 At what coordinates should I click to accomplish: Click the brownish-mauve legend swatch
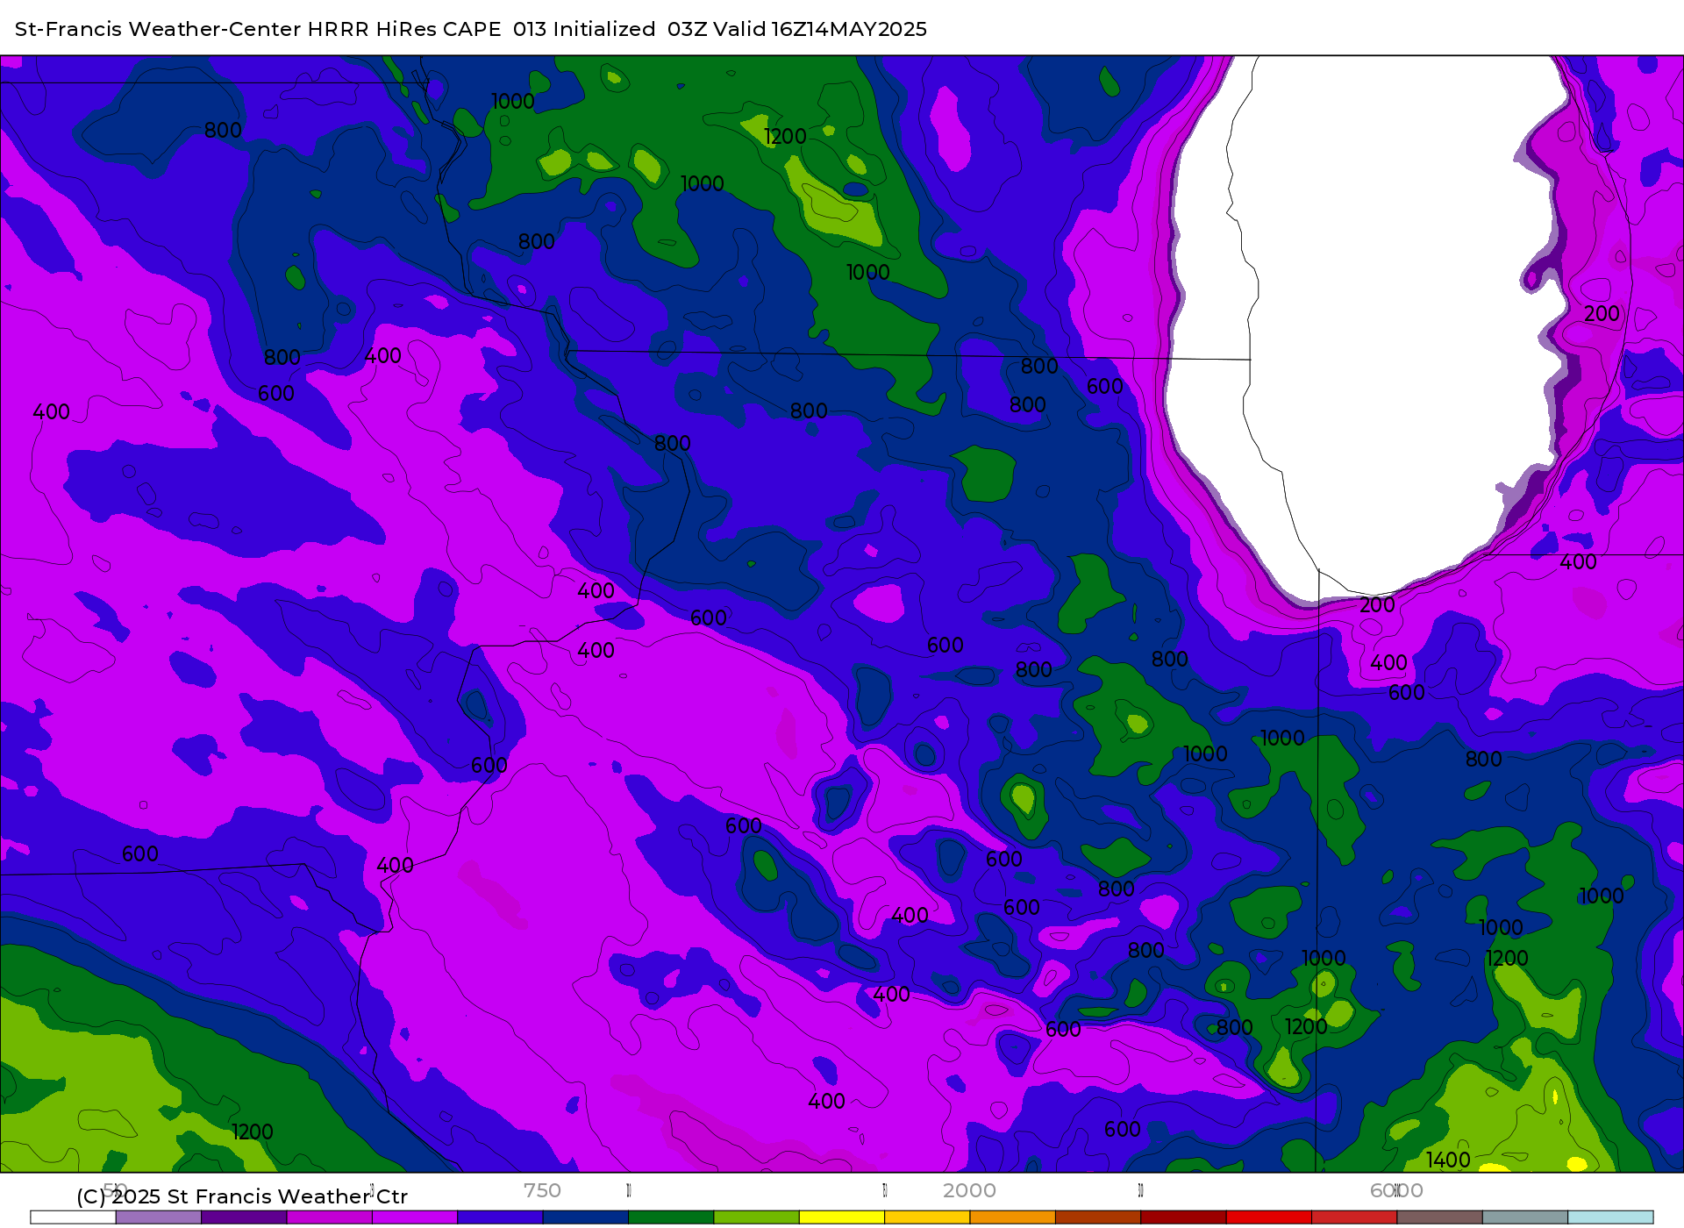[1439, 1217]
